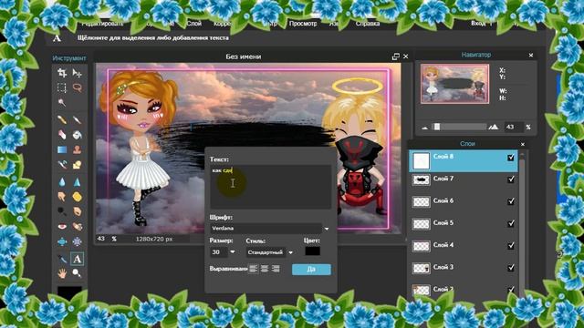Select the layer named Слой 4
584x328 pixels.
tap(464, 245)
